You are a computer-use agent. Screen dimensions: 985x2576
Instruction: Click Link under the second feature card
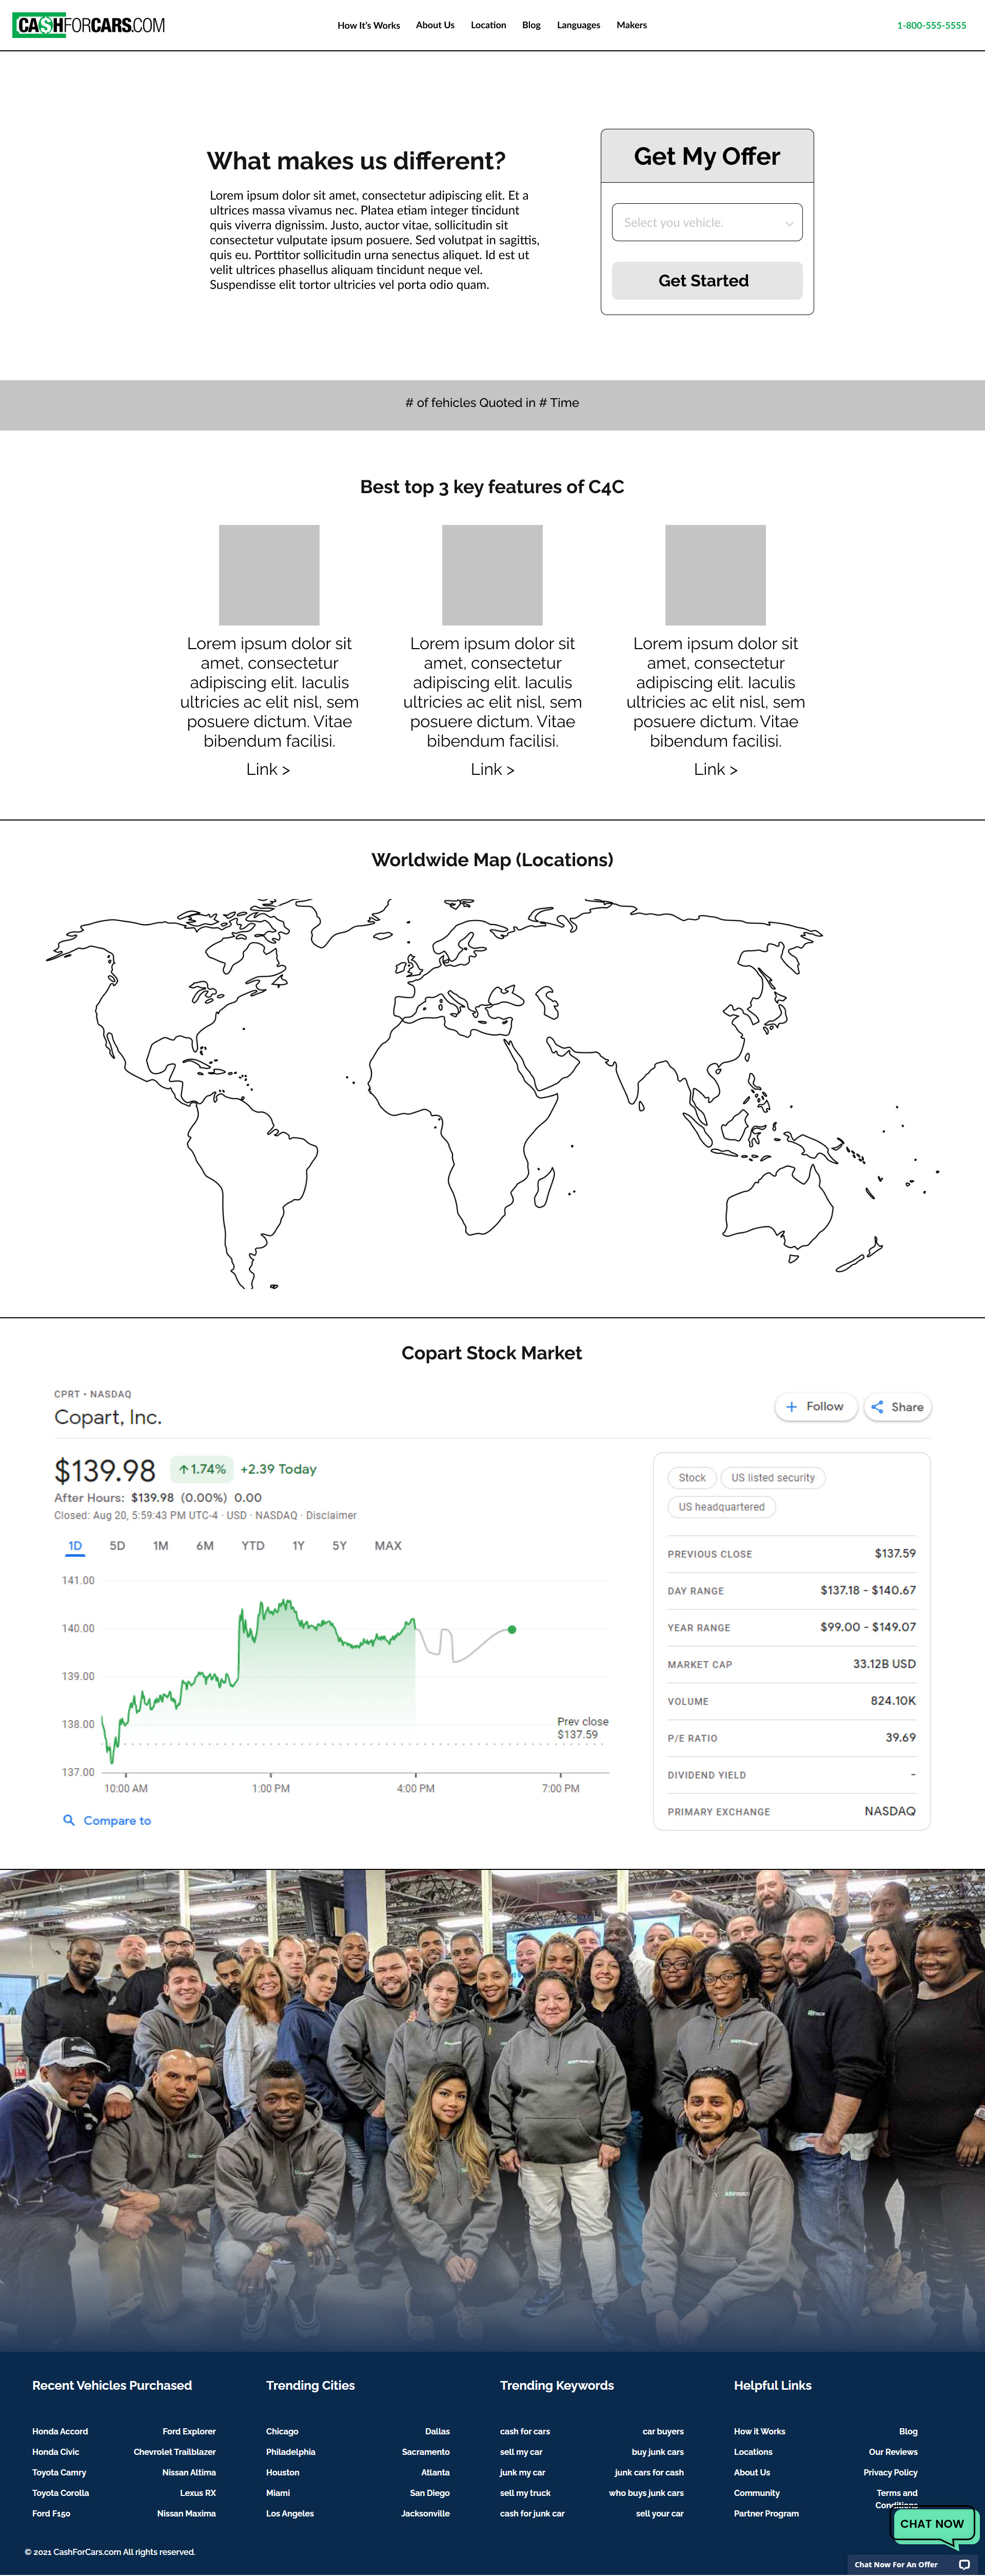click(x=492, y=769)
